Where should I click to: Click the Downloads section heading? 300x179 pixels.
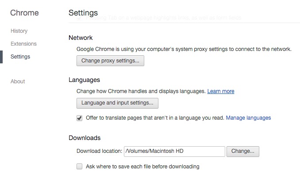coord(85,138)
